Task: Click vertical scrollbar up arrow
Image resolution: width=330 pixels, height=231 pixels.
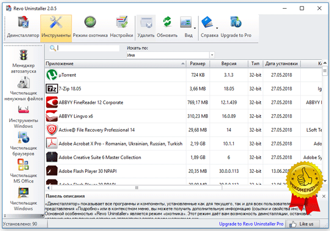Action: tap(325, 63)
